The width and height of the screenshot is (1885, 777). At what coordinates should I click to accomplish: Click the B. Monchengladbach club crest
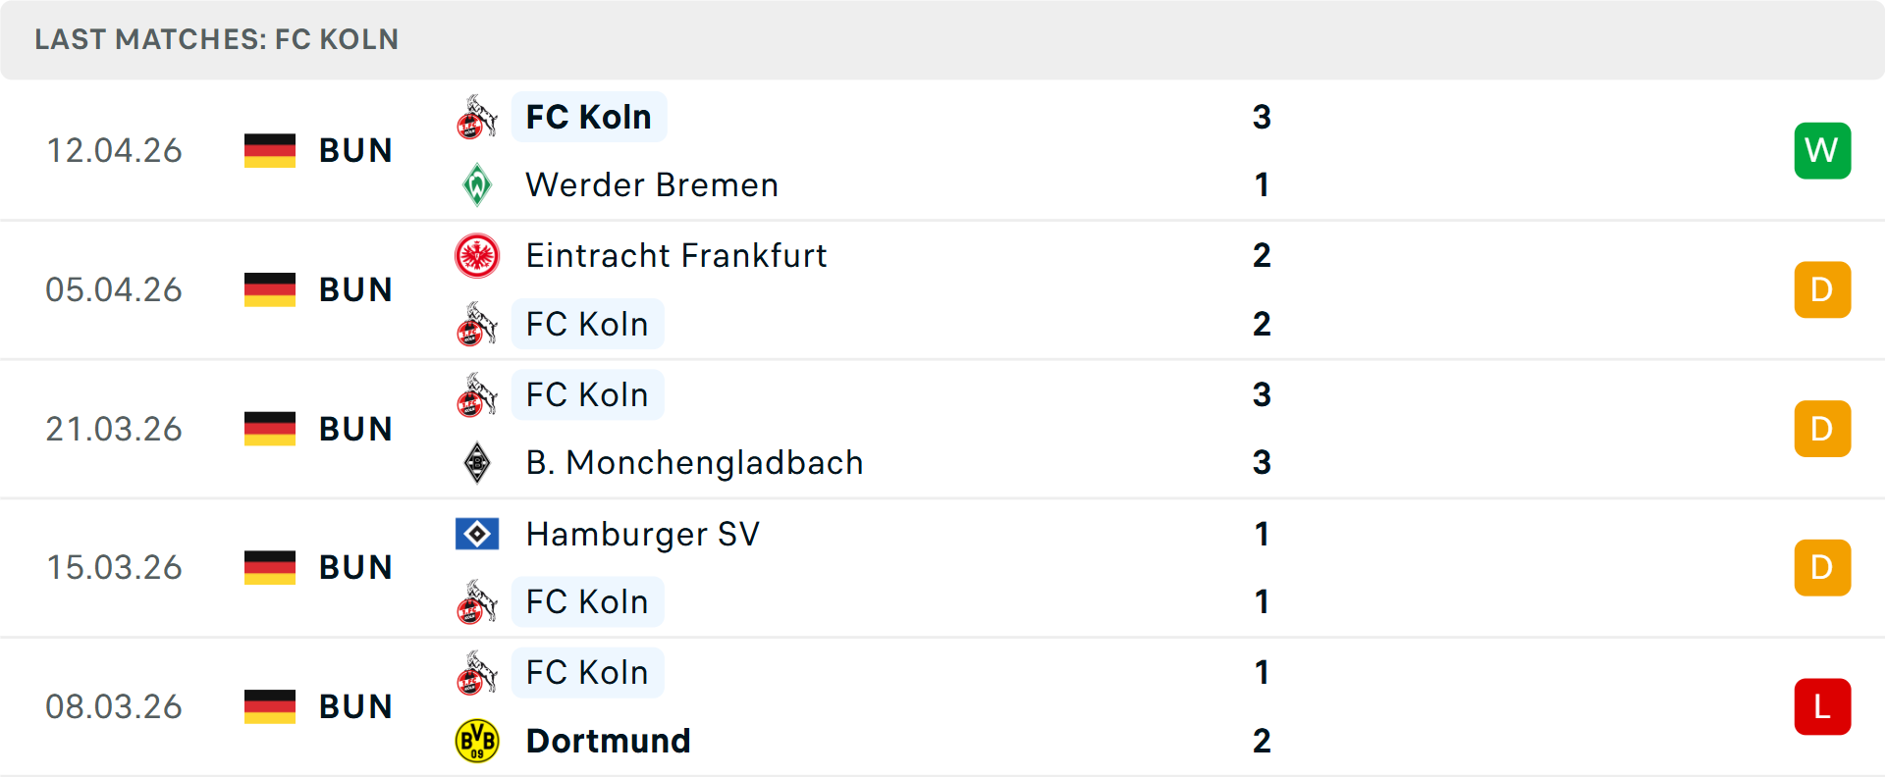click(x=477, y=462)
